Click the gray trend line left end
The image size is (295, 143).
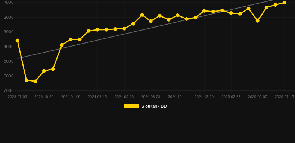click(18, 58)
